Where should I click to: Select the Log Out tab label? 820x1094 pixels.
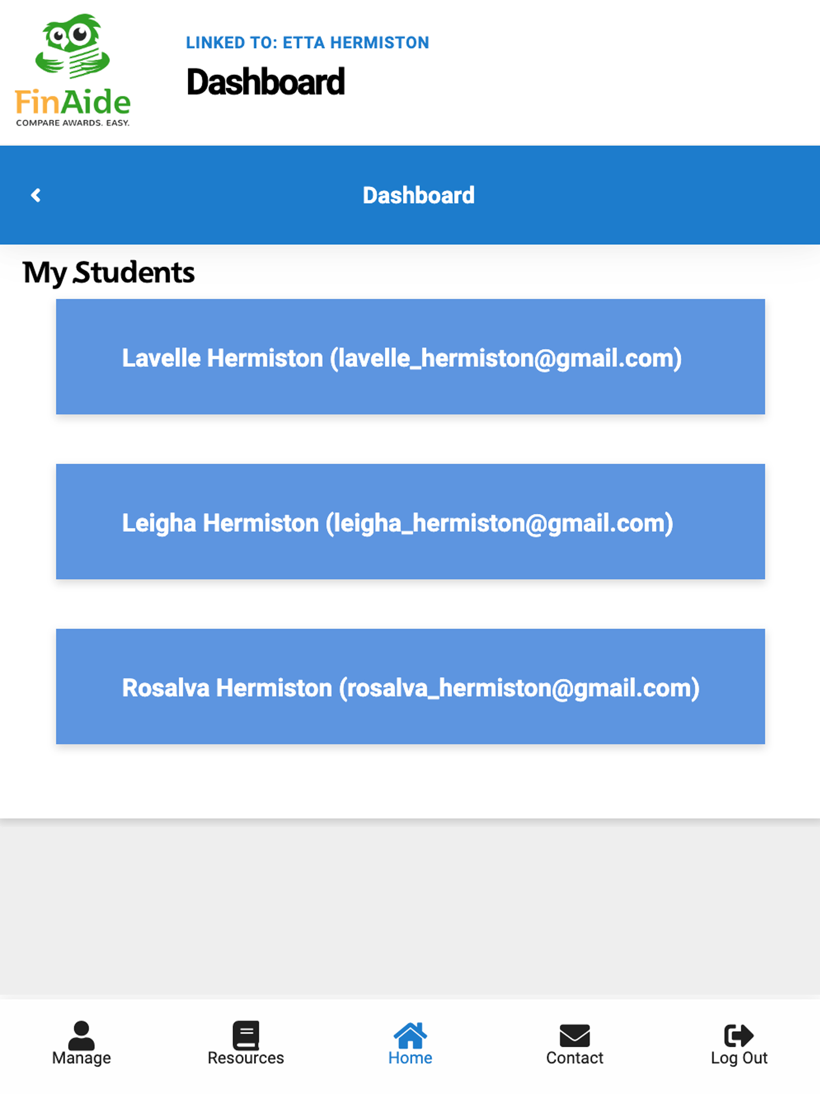(739, 1058)
